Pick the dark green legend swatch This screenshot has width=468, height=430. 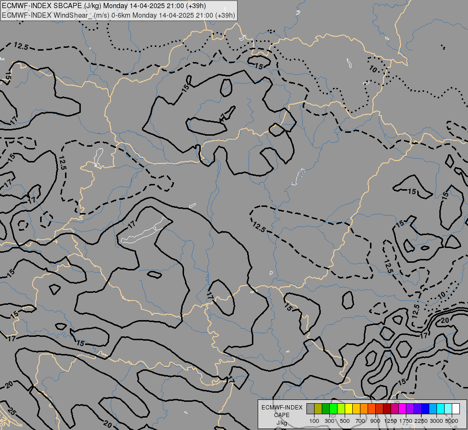(x=326, y=409)
